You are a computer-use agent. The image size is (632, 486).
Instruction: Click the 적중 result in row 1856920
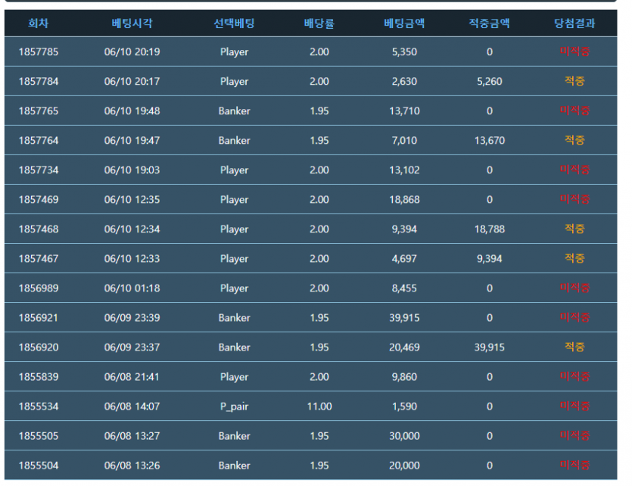coord(574,347)
